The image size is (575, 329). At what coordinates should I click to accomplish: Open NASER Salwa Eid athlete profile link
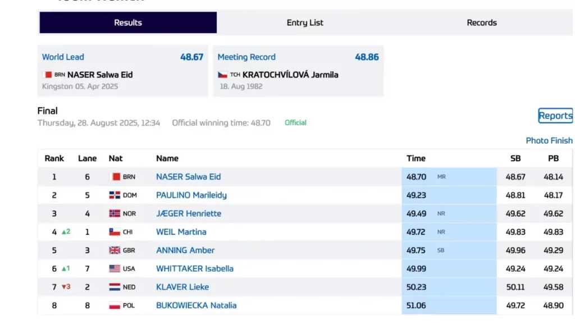[x=188, y=177]
